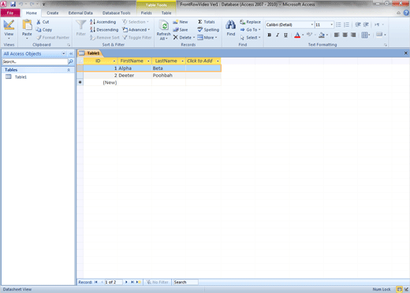Open FirstName column dropdown arrow
This screenshot has width=410, height=293.
(148, 61)
